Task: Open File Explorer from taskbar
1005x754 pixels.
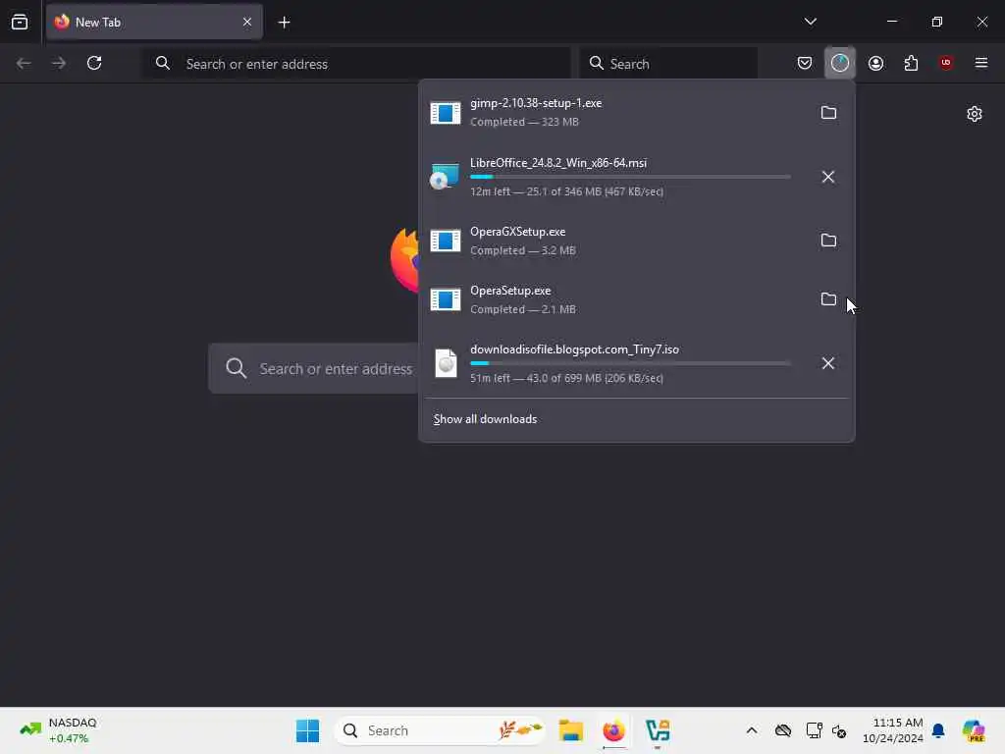Action: [570, 730]
